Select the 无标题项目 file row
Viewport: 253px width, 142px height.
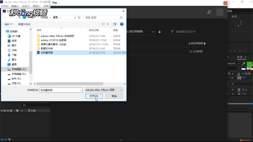click(x=81, y=53)
